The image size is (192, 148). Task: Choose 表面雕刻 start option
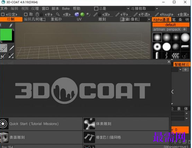(41, 137)
